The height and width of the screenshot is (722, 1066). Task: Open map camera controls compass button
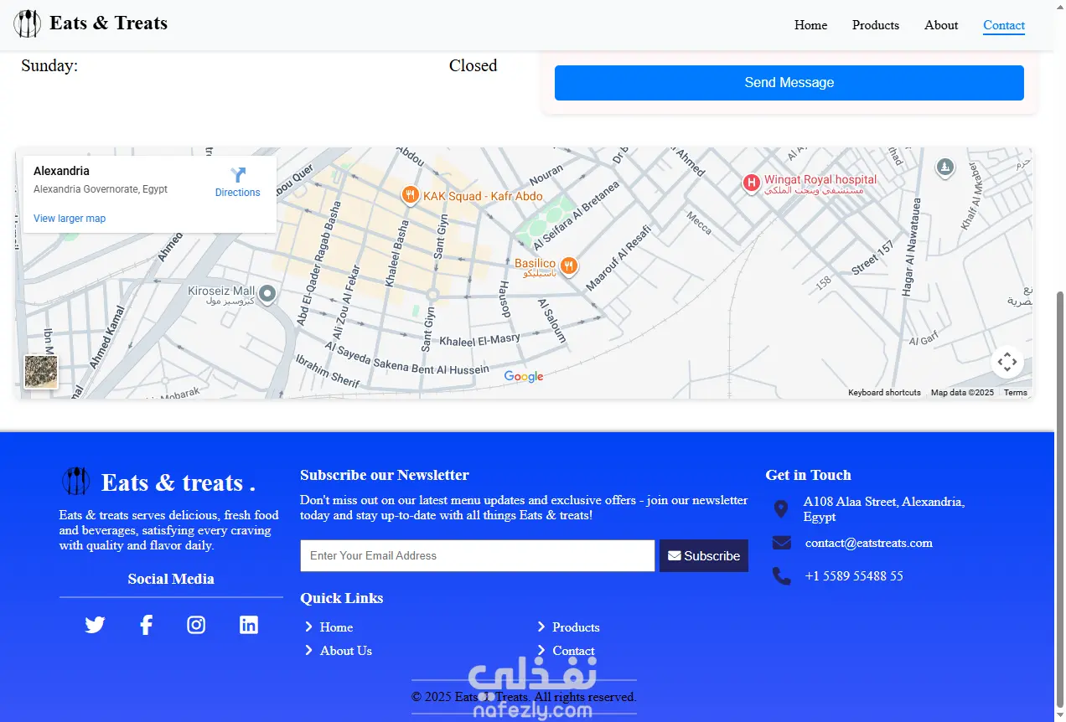[x=1007, y=362]
